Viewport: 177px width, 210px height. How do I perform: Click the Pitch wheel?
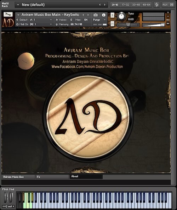pyautogui.click(x=6, y=198)
